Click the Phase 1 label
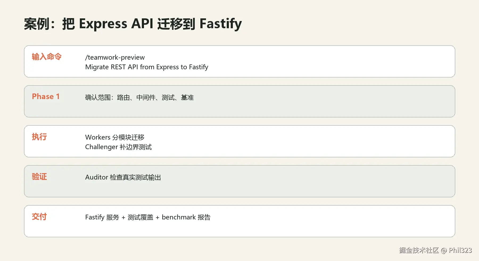 pos(46,96)
